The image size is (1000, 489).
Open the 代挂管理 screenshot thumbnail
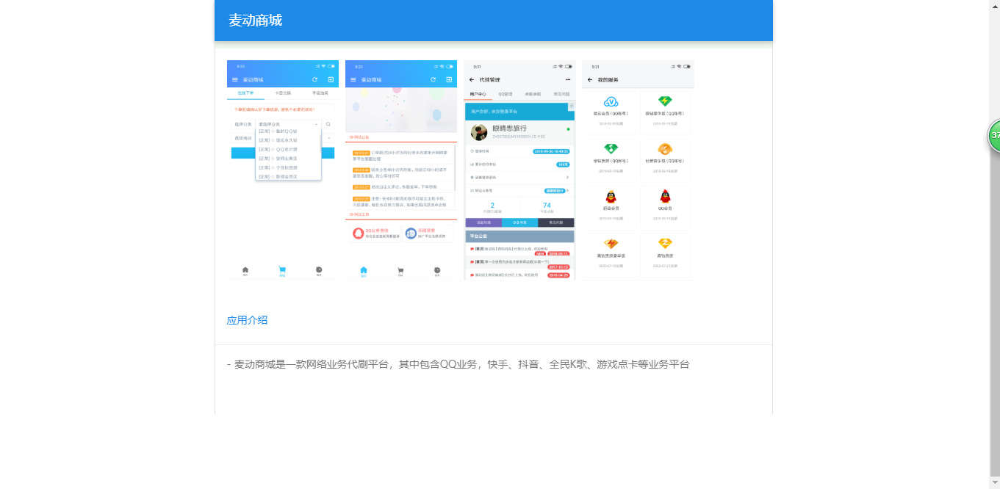(519, 170)
